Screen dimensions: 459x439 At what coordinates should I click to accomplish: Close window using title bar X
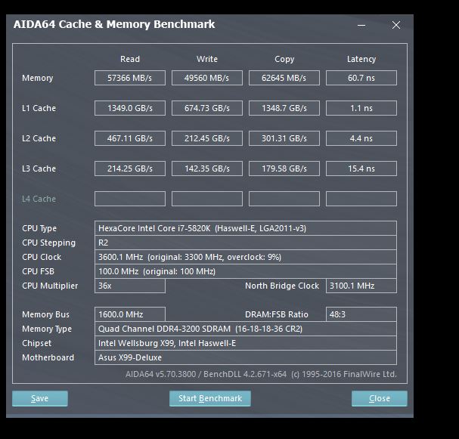pos(396,25)
